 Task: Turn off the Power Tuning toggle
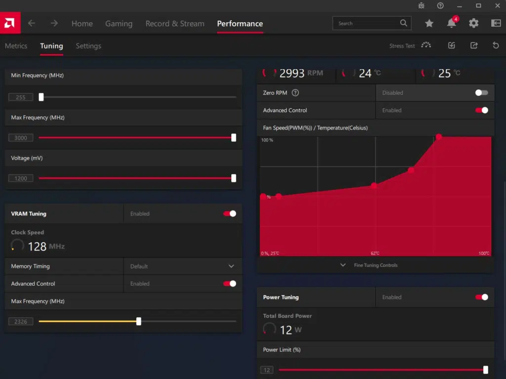click(481, 297)
